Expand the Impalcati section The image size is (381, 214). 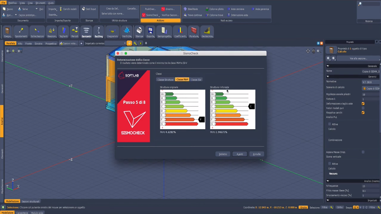click(328, 200)
